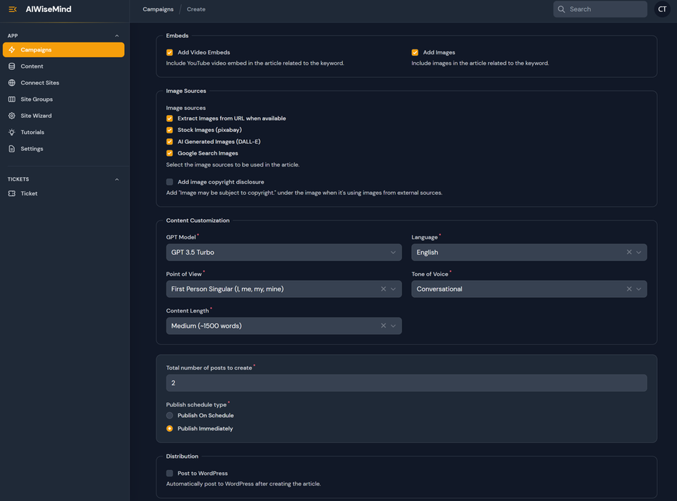Open Campaigns in the sidebar
Image resolution: width=677 pixels, height=501 pixels.
coord(63,49)
